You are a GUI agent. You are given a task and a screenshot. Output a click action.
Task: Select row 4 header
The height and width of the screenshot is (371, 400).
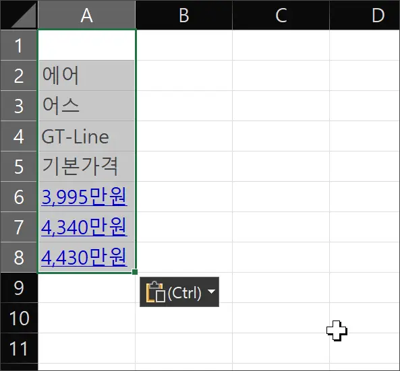point(19,136)
